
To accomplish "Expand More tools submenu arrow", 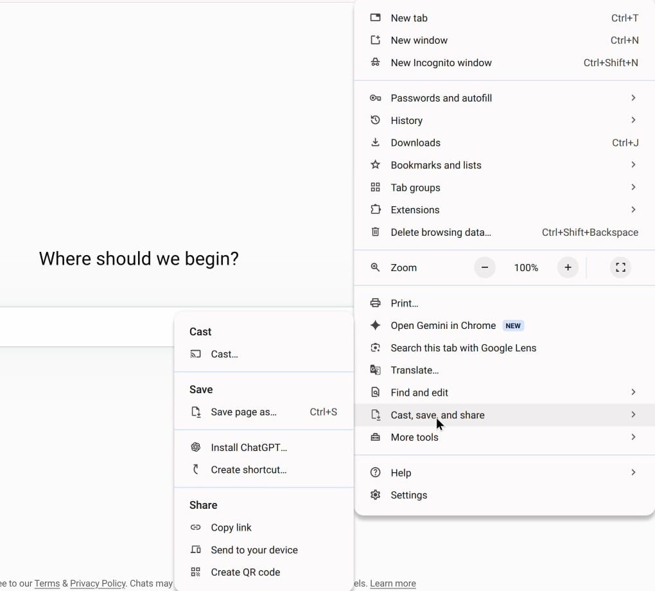I will pos(633,437).
